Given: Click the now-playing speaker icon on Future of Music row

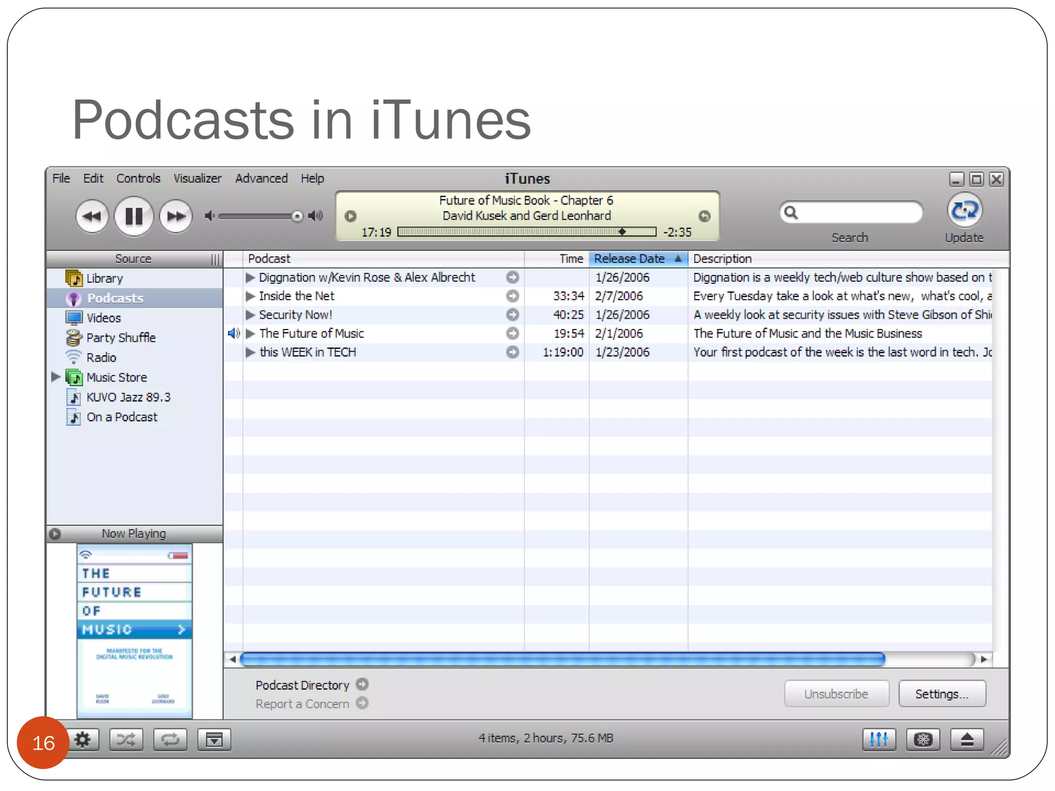Looking at the screenshot, I should click(x=233, y=334).
